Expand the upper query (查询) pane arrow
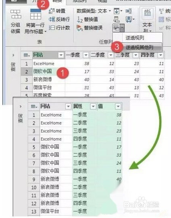This screenshot has height=218, width=171. (13, 55)
